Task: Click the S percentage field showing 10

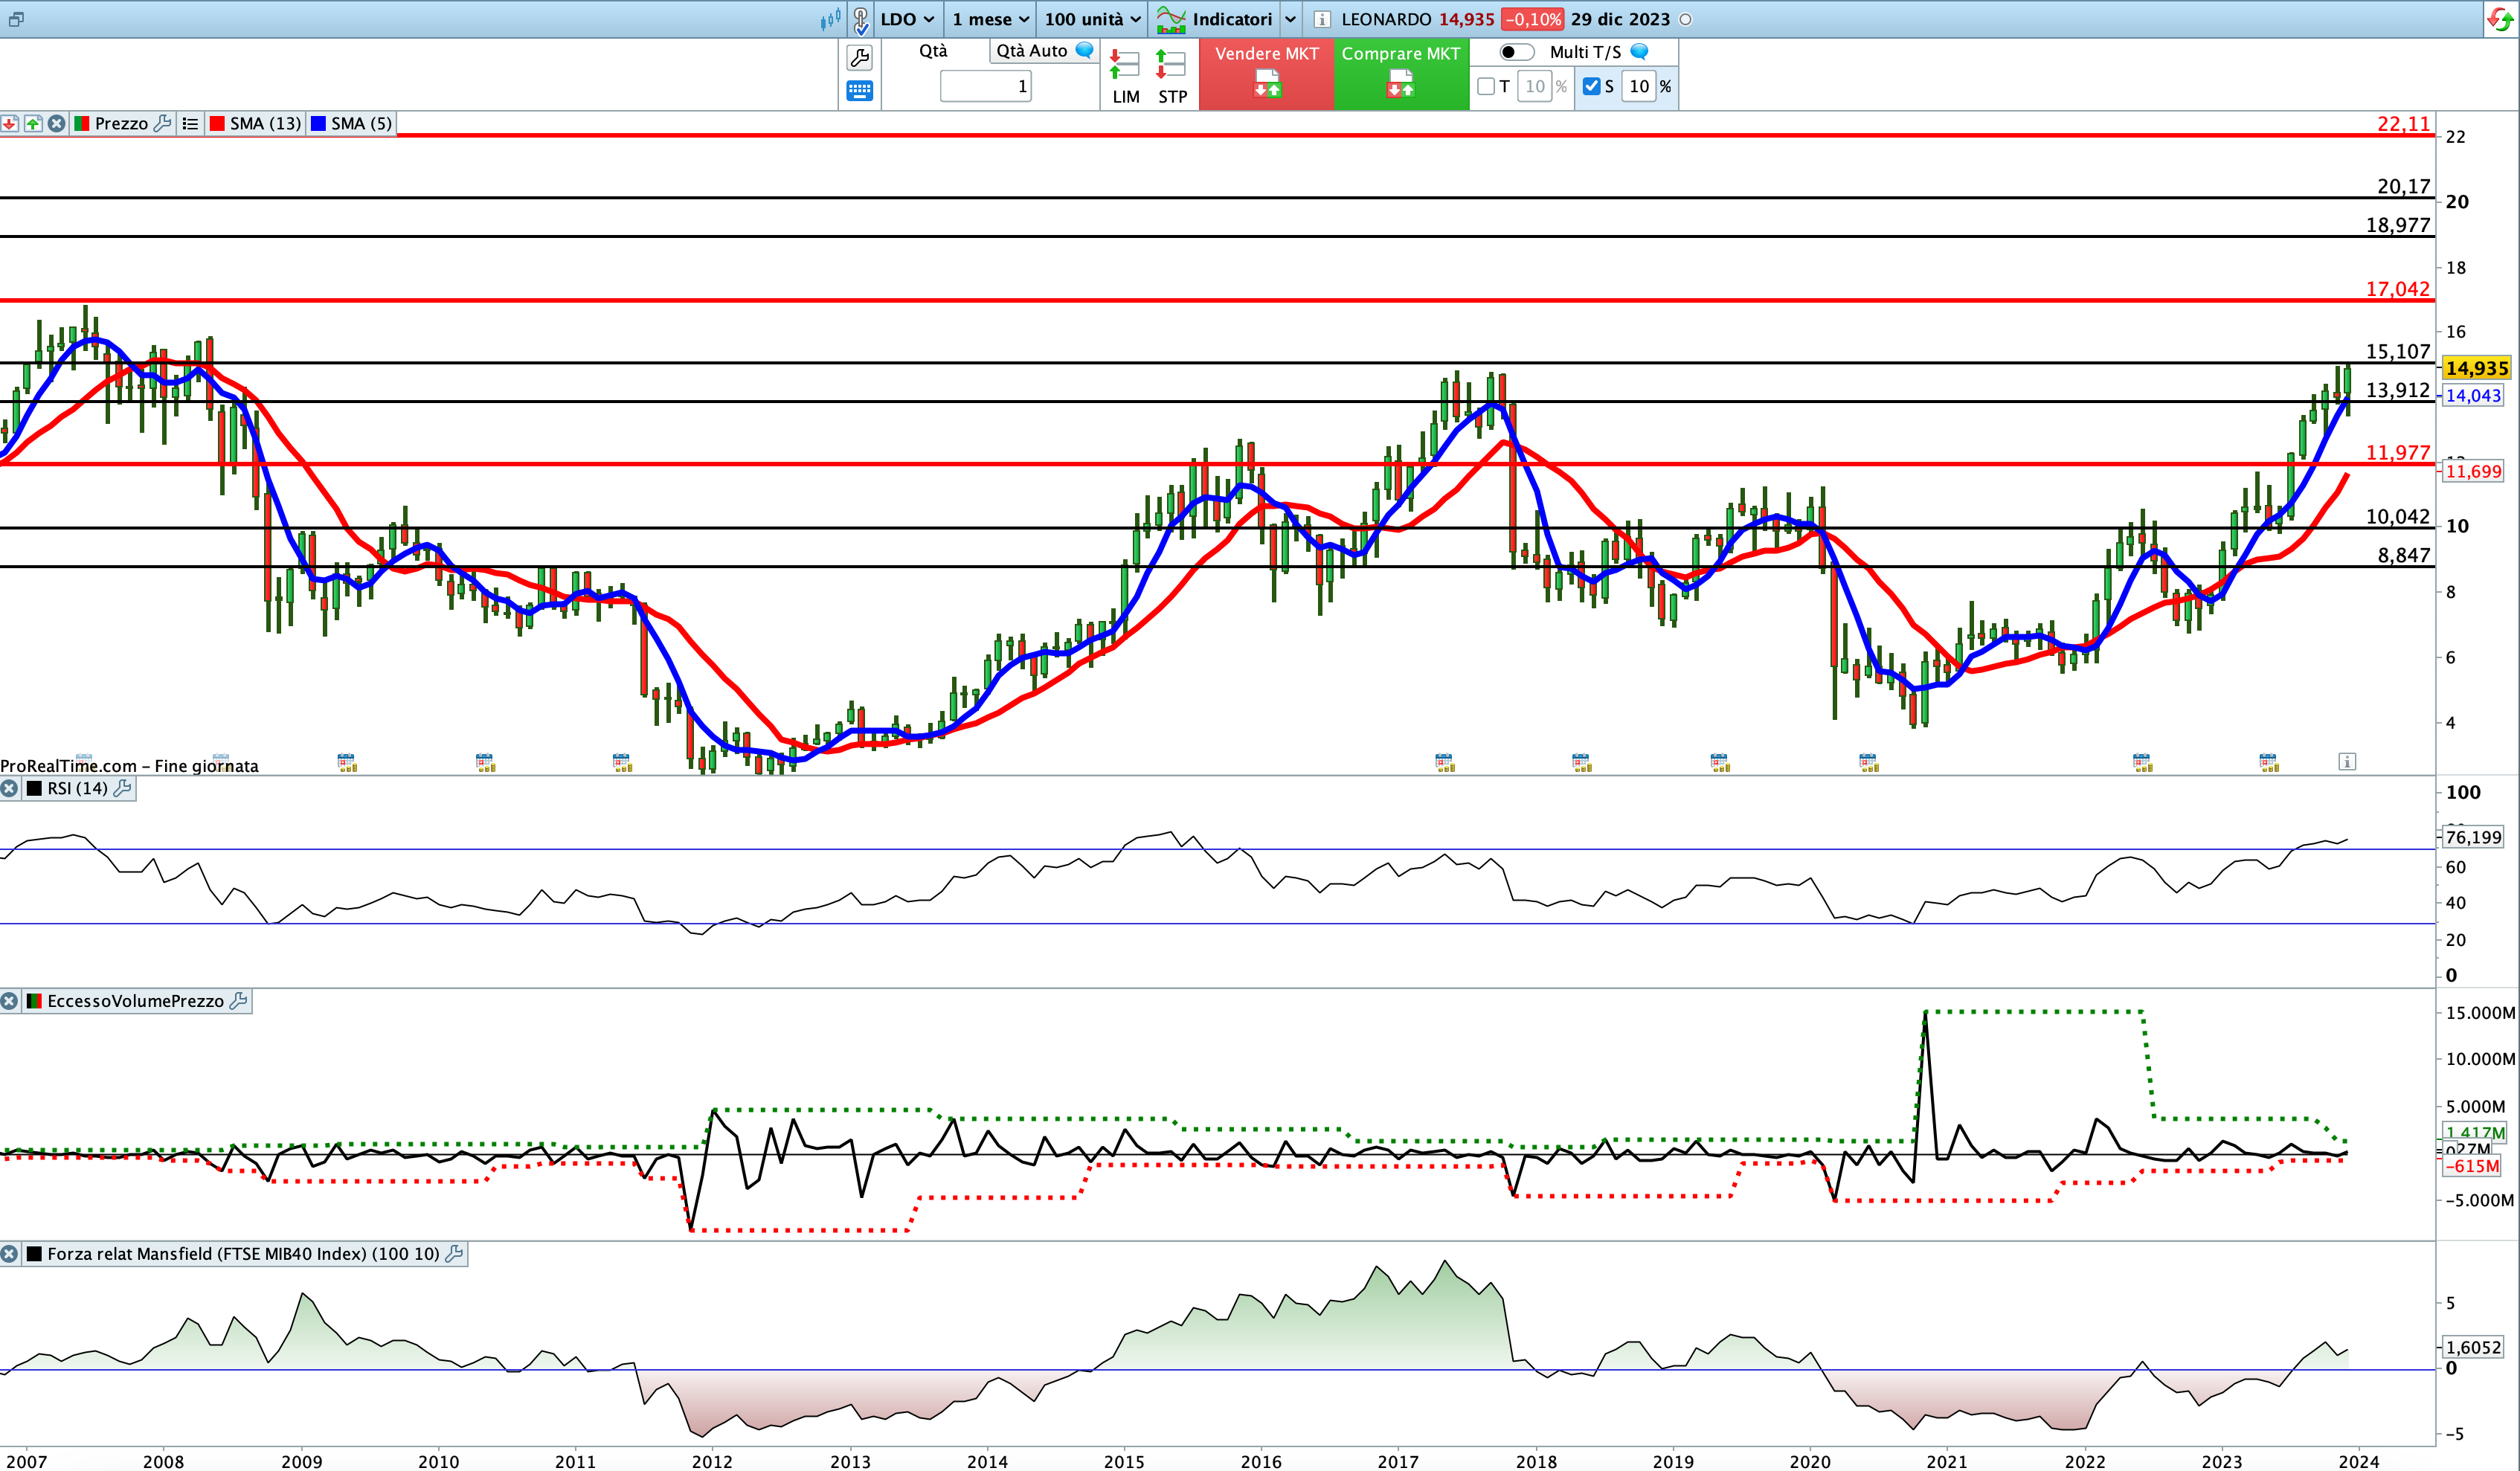Action: pyautogui.click(x=1639, y=87)
